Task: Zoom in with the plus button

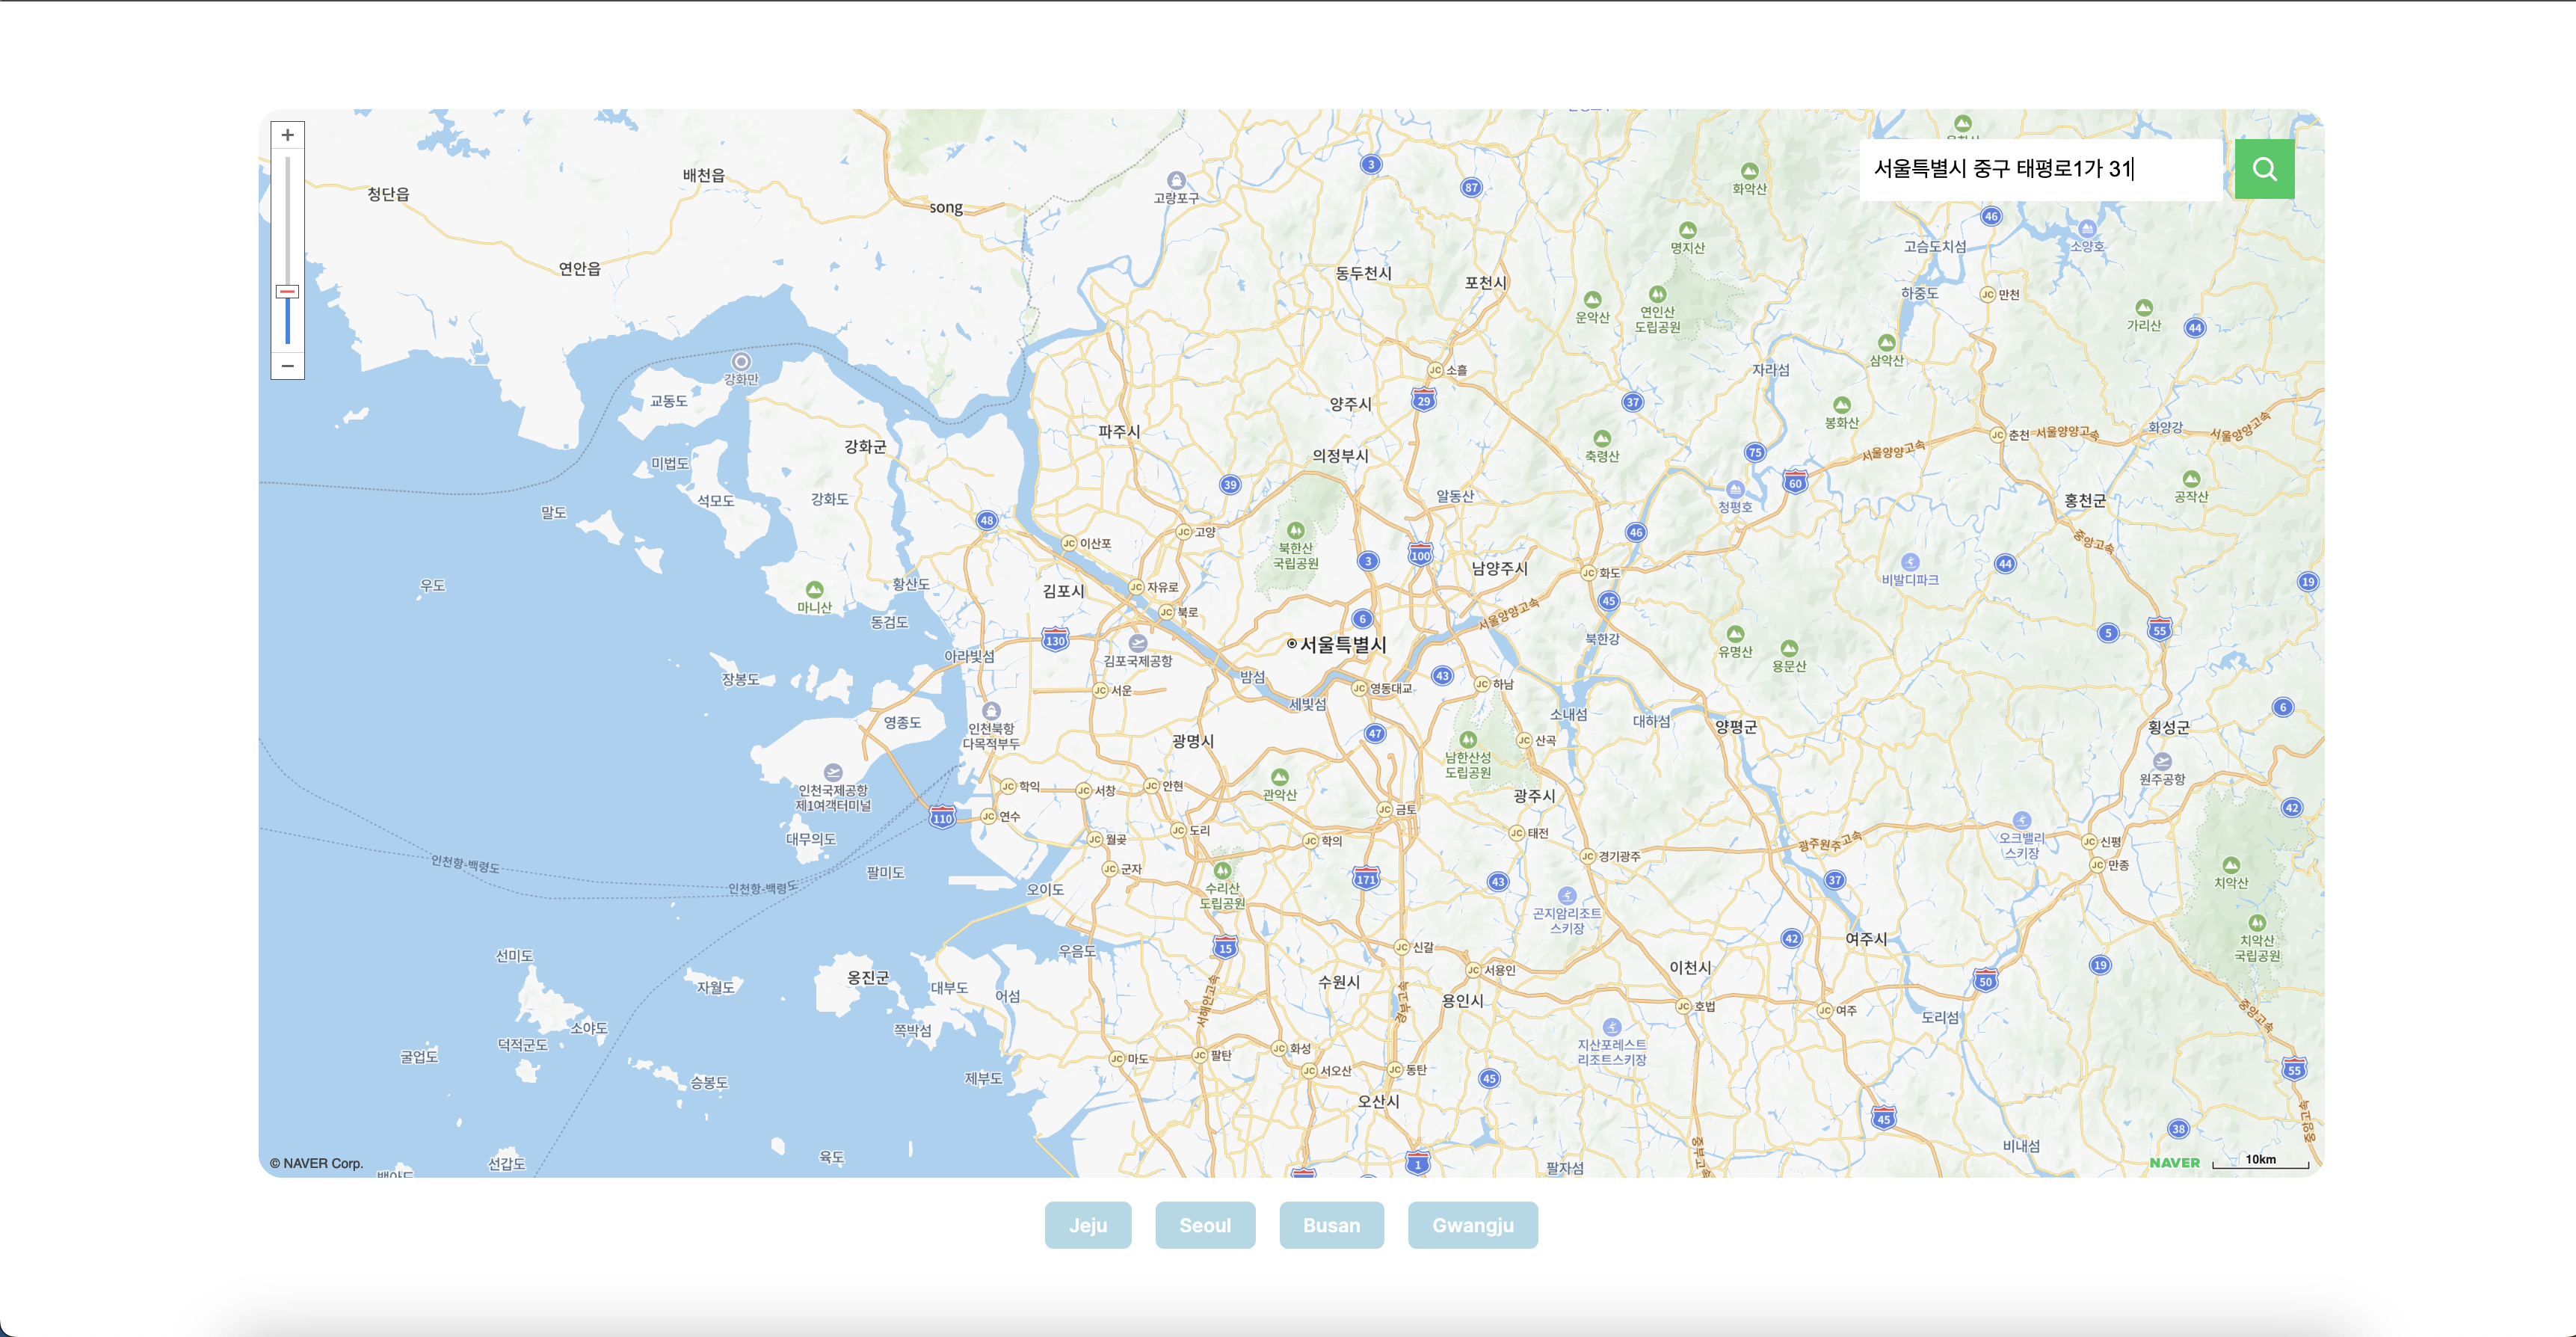Action: 287,135
